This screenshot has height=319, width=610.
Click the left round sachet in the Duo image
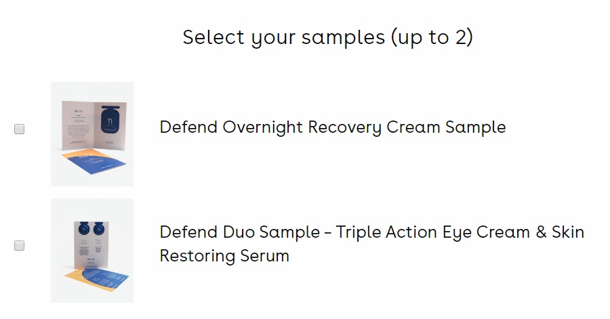pos(83,230)
